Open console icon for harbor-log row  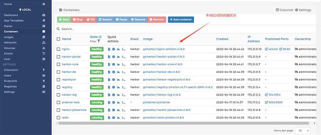point(123,95)
